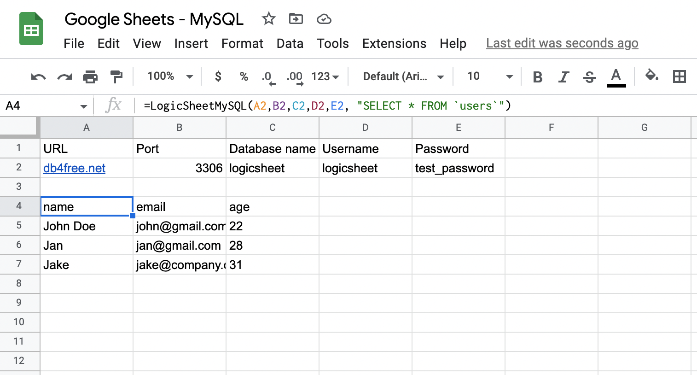This screenshot has width=697, height=375.
Task: Toggle bold formatting
Action: pyautogui.click(x=537, y=76)
